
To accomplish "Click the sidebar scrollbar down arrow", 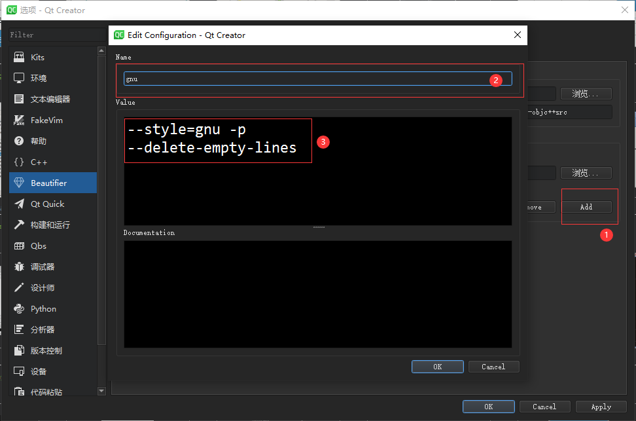I will point(102,391).
